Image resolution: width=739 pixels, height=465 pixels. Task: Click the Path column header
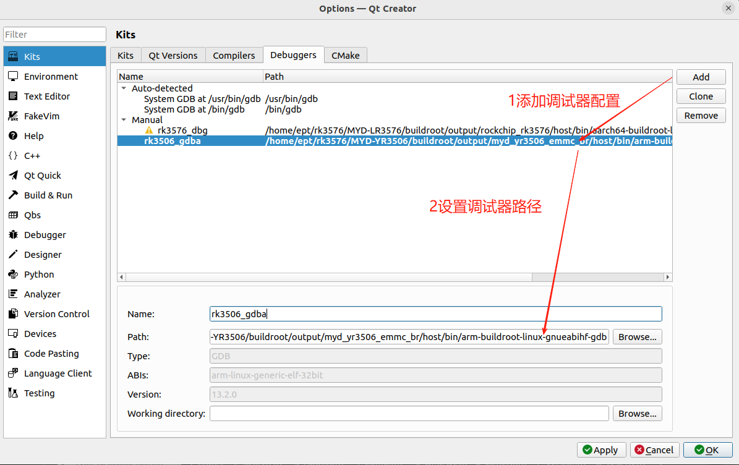pos(468,76)
